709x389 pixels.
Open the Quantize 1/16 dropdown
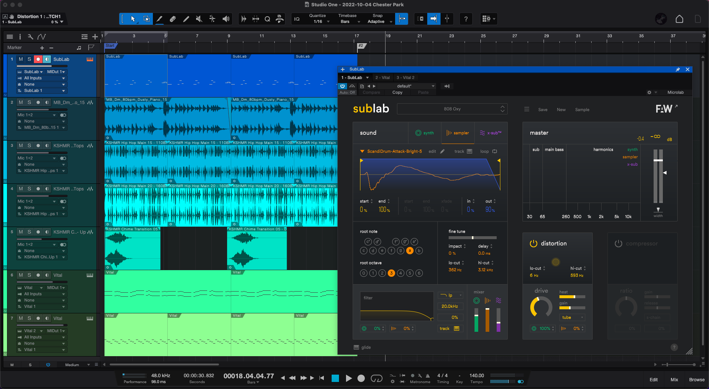[319, 21]
